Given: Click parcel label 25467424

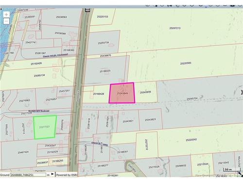Looking at the screenshot, I should click(x=23, y=152).
